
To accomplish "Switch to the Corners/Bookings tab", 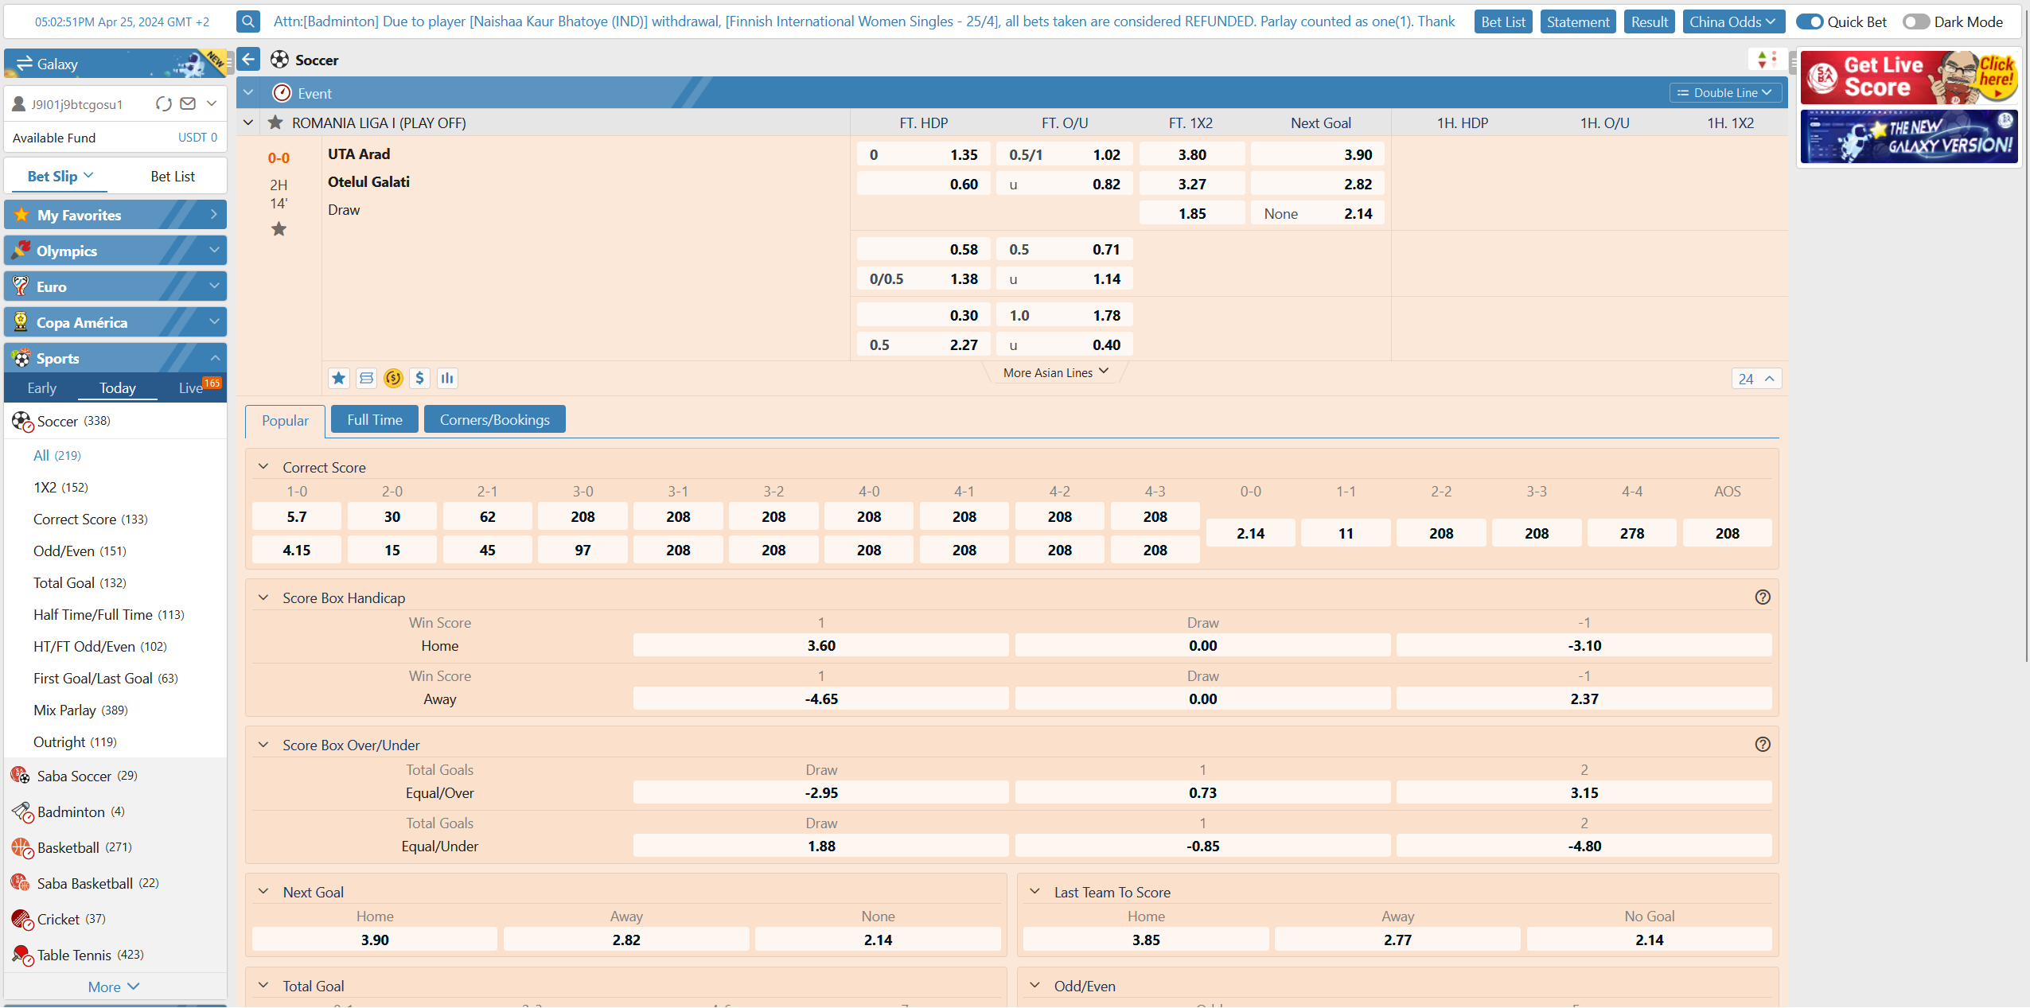I will [495, 419].
